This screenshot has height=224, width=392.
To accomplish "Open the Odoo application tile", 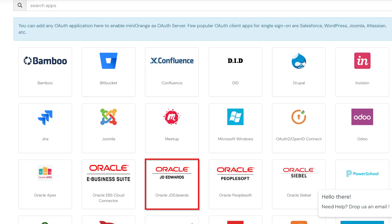I will point(362,128).
